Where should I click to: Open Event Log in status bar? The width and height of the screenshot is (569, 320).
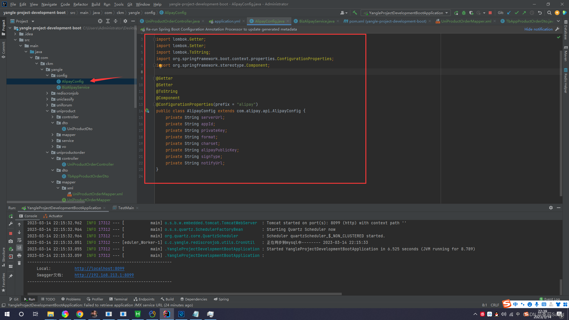click(x=550, y=299)
